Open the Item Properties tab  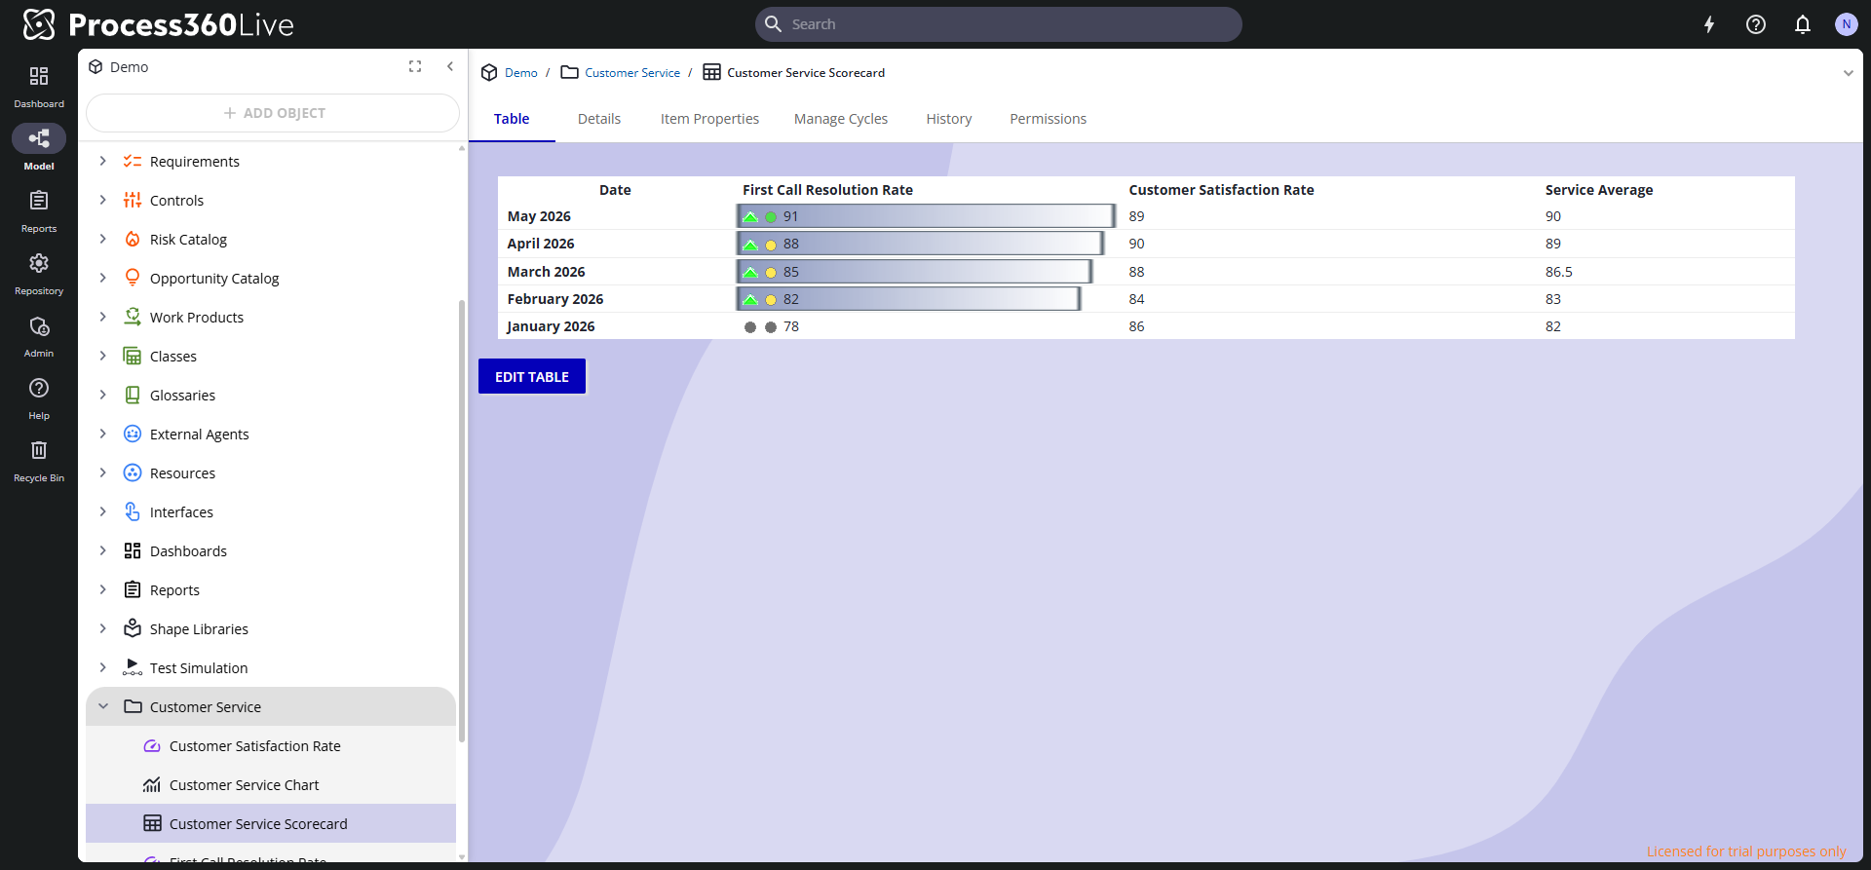tap(709, 119)
